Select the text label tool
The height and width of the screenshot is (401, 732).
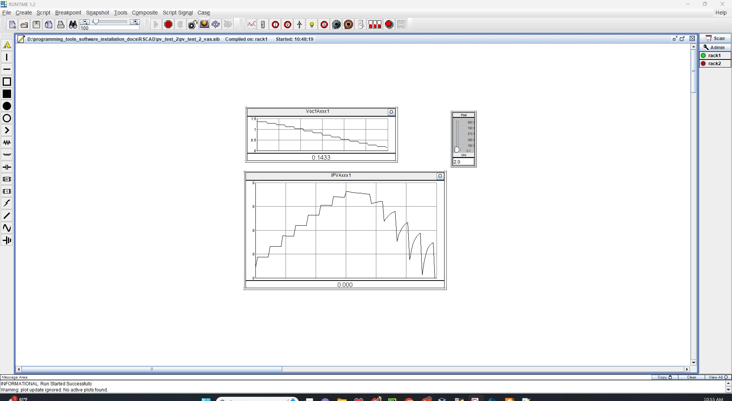point(7,45)
